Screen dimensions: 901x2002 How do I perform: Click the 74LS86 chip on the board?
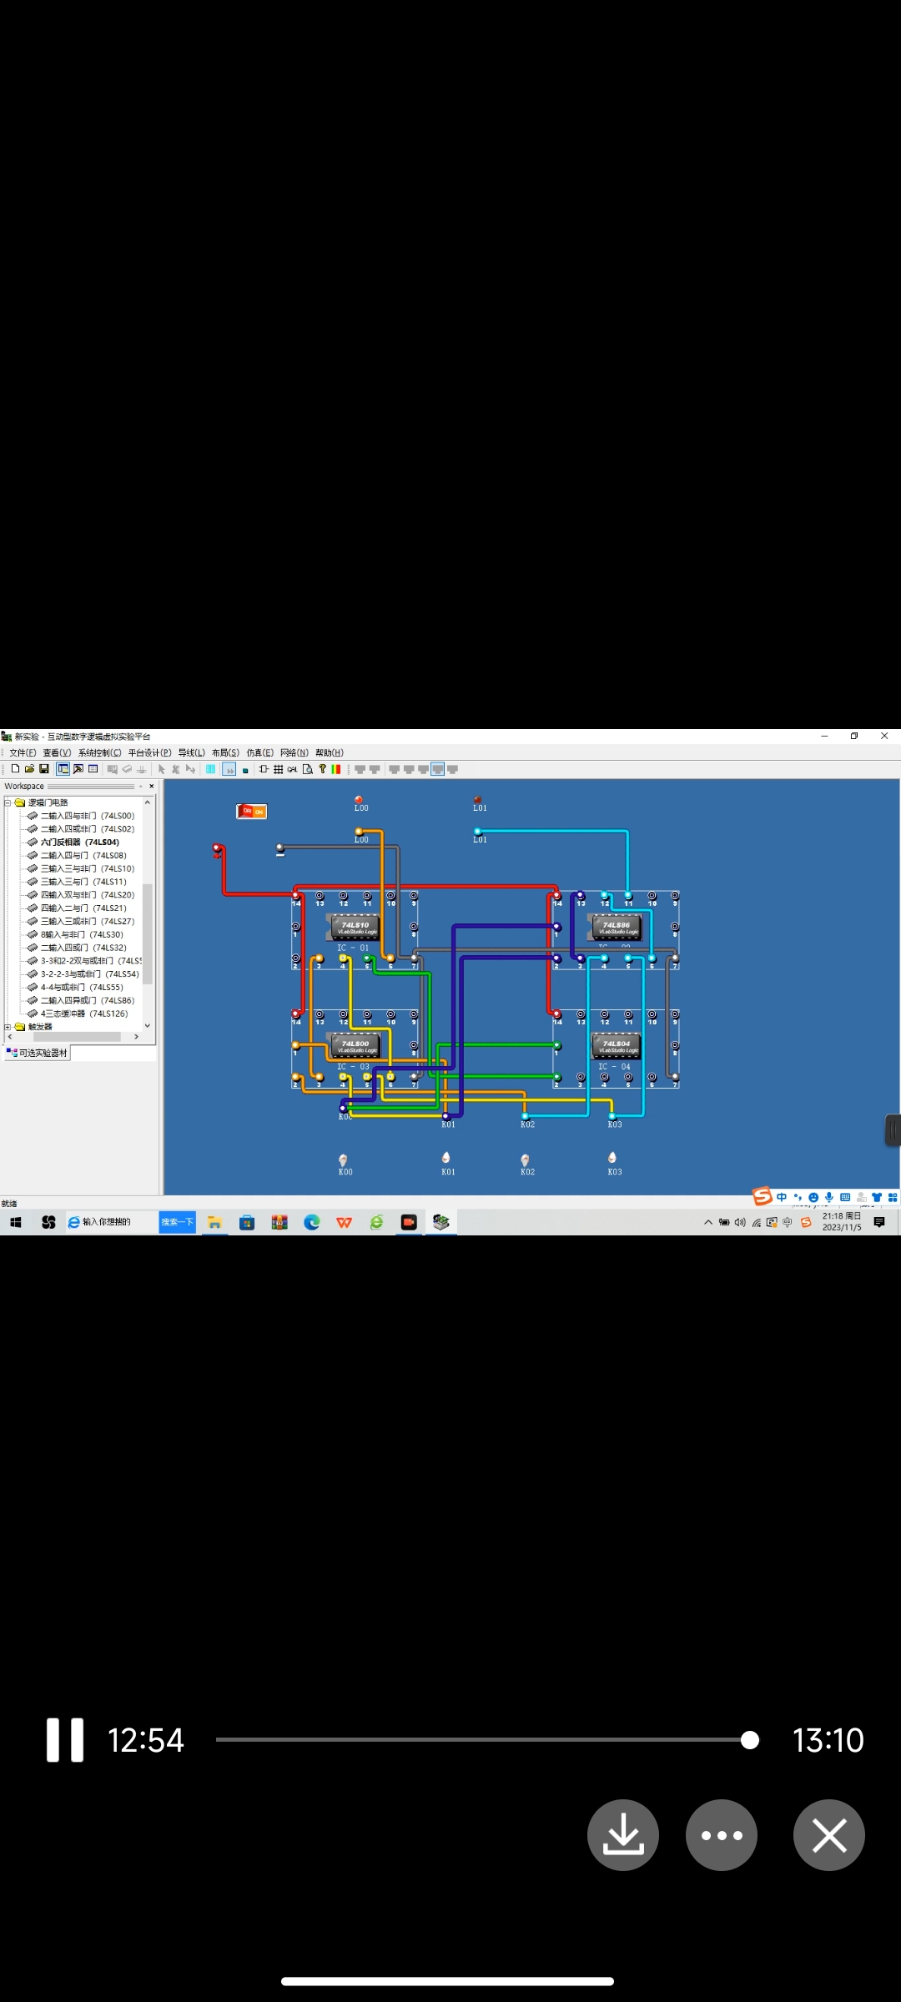click(617, 928)
